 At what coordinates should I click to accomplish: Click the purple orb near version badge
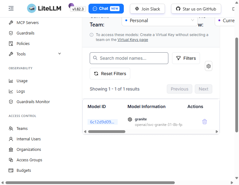coord(71,5)
